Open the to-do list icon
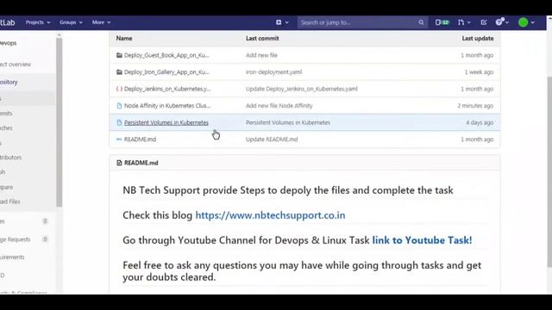The height and width of the screenshot is (310, 552). click(x=484, y=22)
